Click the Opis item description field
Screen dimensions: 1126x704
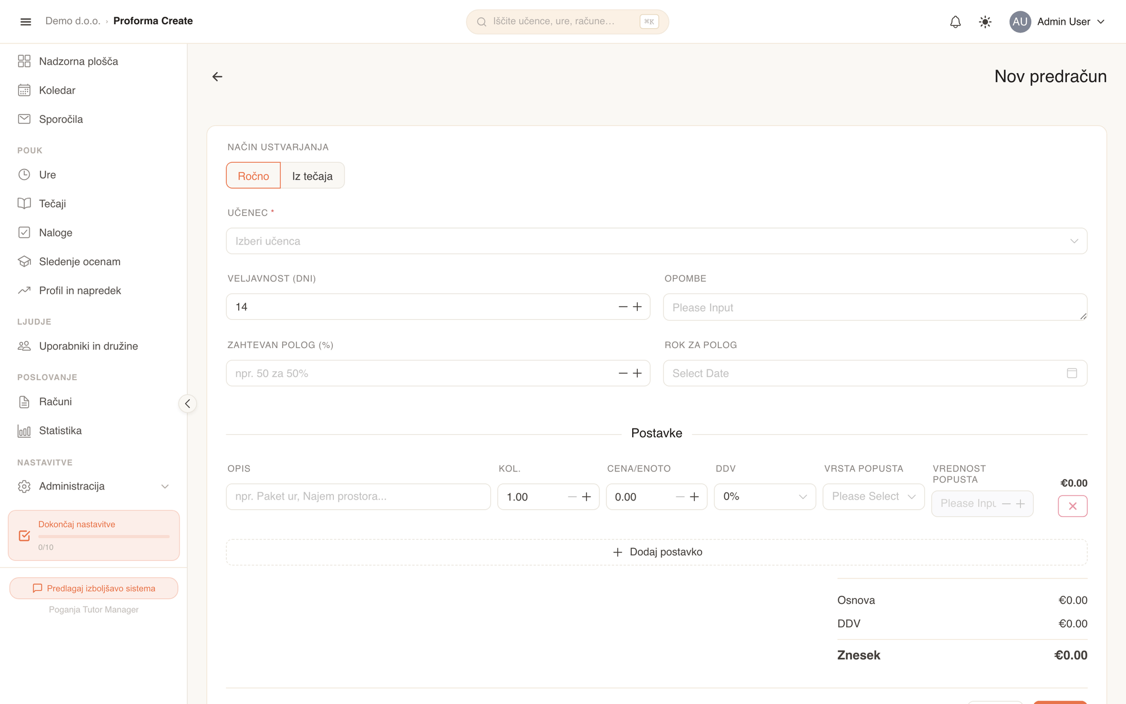click(x=358, y=496)
